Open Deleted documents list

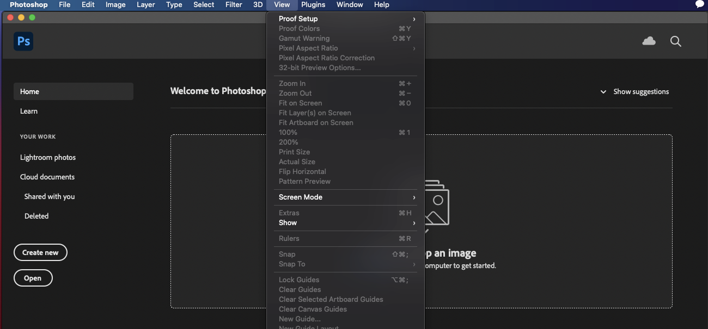pos(36,216)
